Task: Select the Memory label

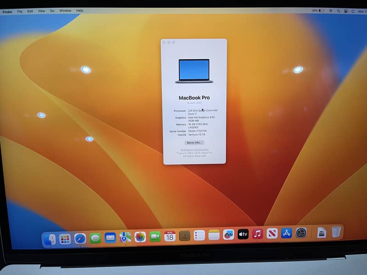Action: (x=181, y=124)
